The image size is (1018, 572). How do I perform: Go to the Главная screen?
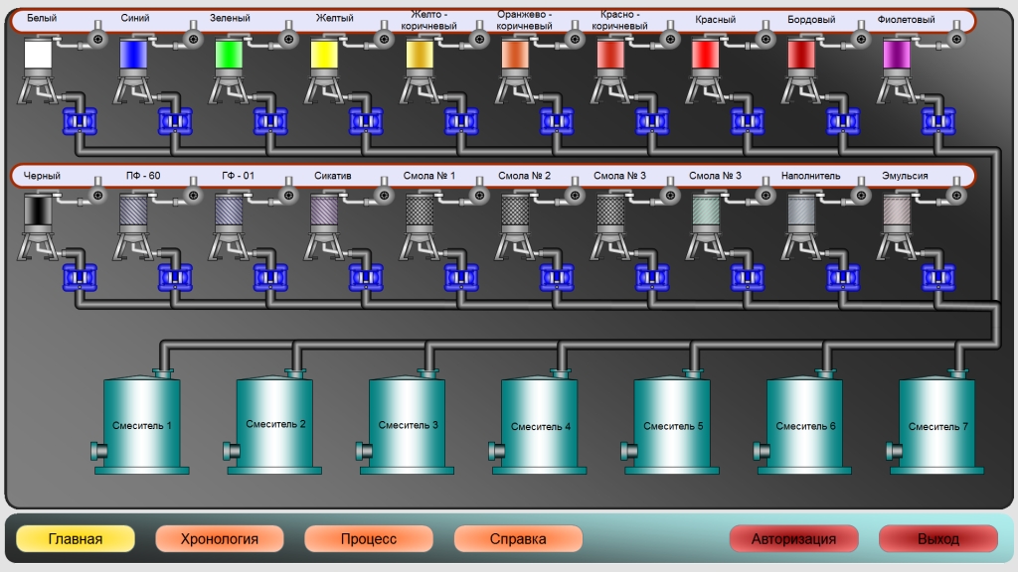point(76,539)
